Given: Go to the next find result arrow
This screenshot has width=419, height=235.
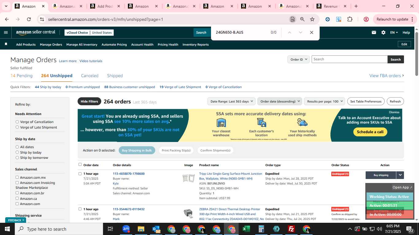Looking at the screenshot, I should 300,32.
